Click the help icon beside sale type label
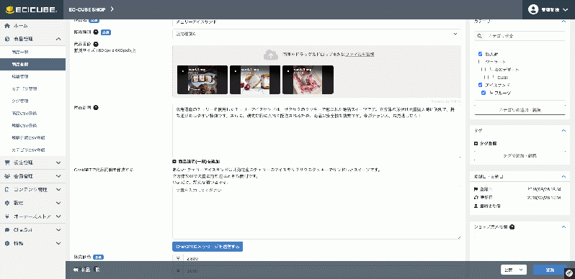 (96, 32)
